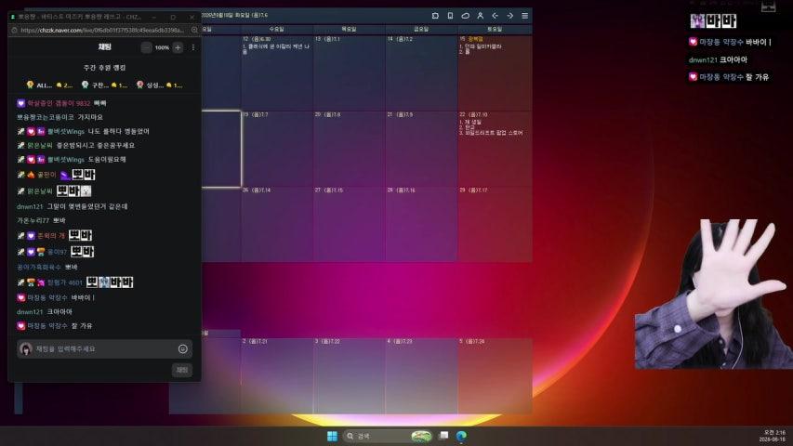The height and width of the screenshot is (446, 793).
Task: Click the calendar cloud sync icon
Action: (x=465, y=16)
